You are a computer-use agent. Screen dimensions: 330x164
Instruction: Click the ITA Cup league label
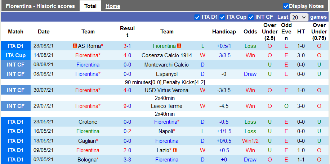(x=15, y=55)
